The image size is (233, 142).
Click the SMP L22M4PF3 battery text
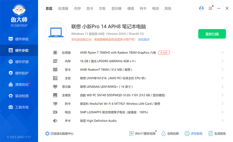pyautogui.click(x=114, y=112)
